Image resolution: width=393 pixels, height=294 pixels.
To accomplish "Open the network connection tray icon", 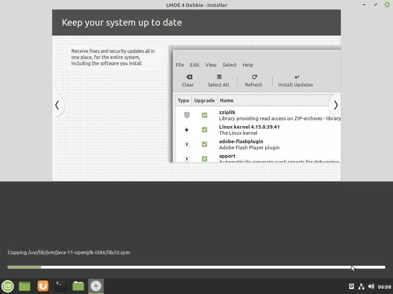I will coord(361,286).
